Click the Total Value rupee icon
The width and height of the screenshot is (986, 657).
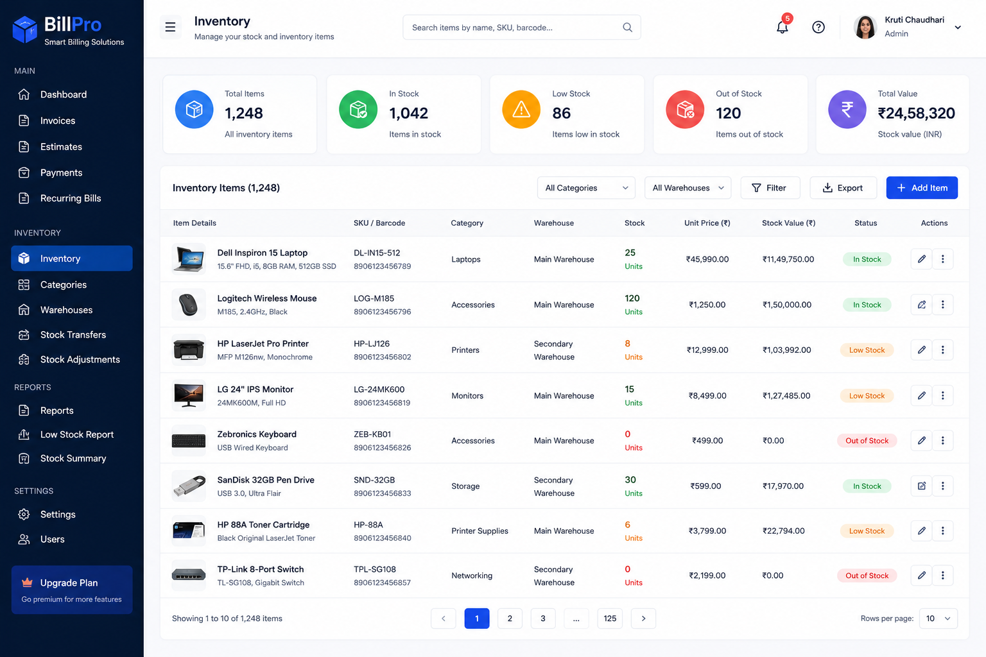[847, 110]
